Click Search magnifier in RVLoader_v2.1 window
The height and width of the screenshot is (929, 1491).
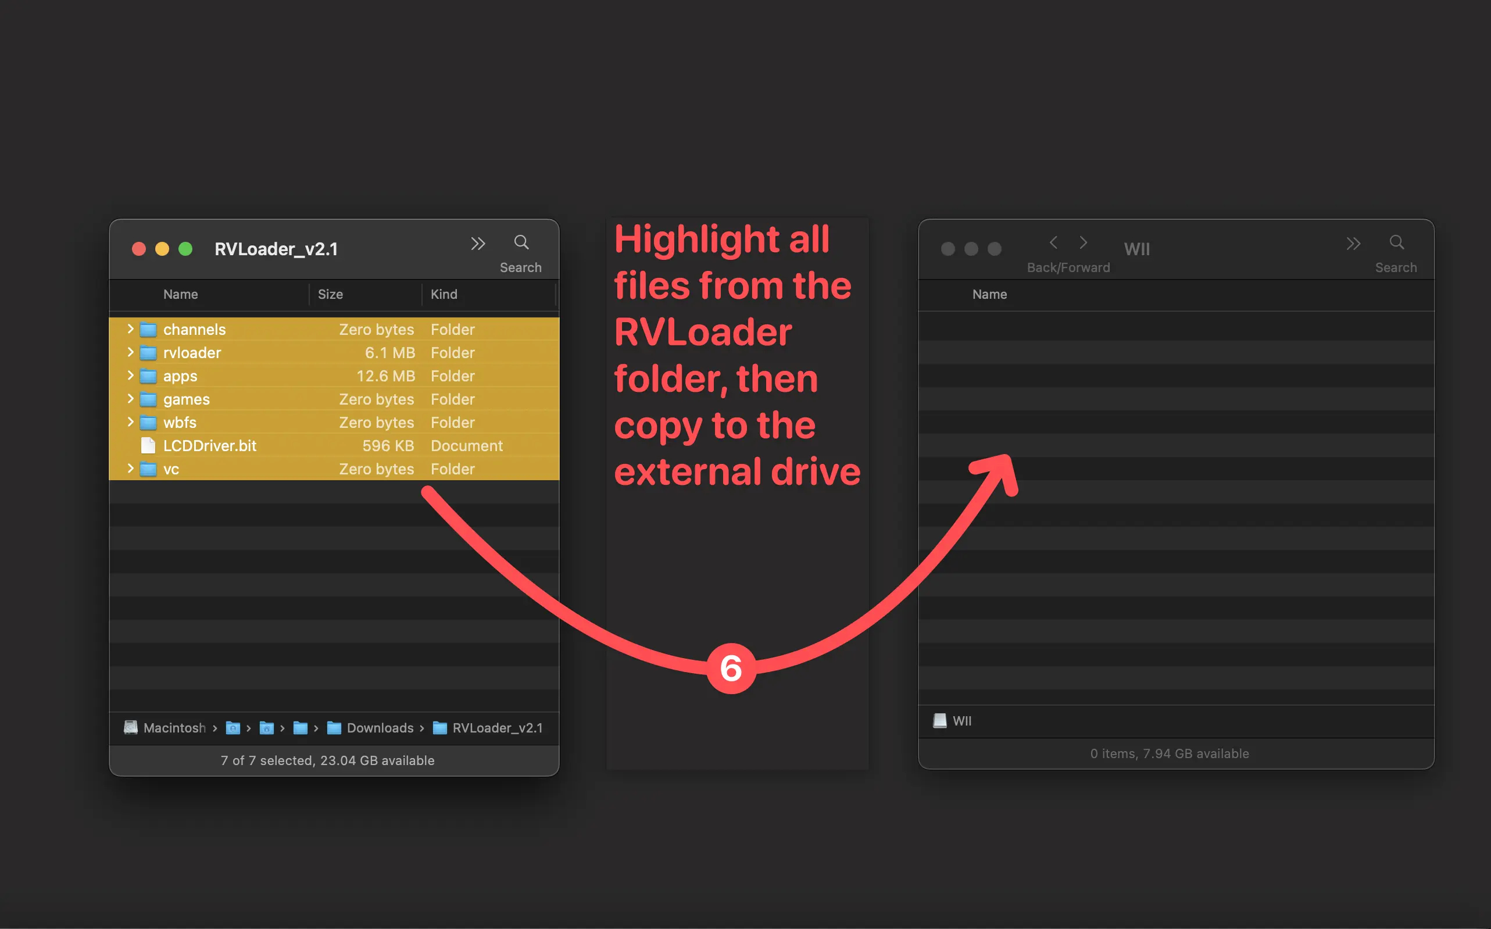[x=521, y=242]
